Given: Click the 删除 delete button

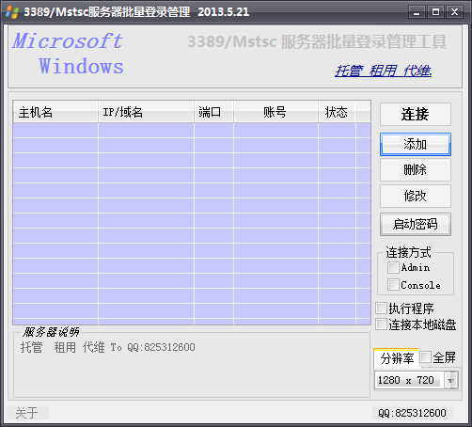Looking at the screenshot, I should 416,169.
